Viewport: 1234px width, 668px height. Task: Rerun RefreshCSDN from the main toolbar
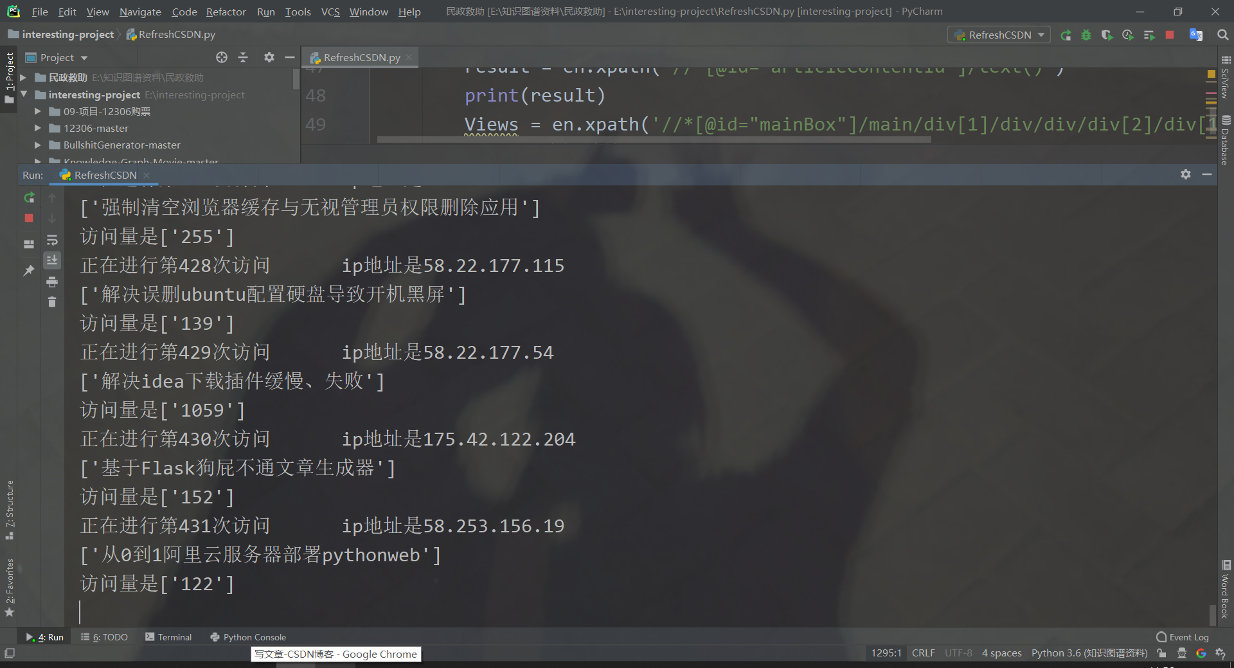pos(1066,35)
